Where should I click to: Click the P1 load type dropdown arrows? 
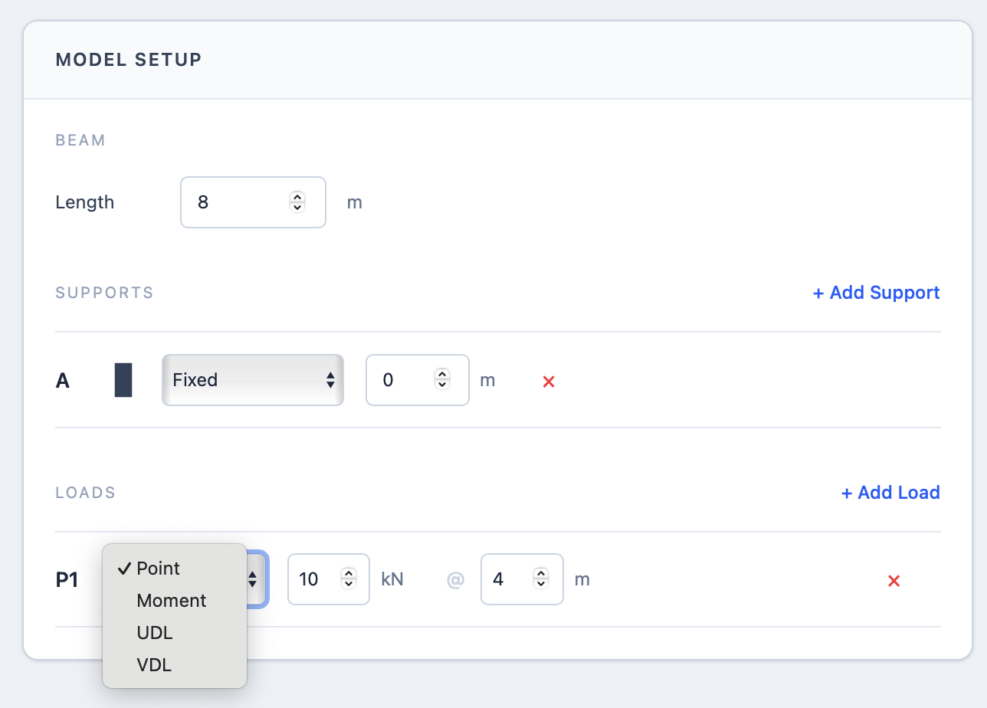pyautogui.click(x=253, y=581)
